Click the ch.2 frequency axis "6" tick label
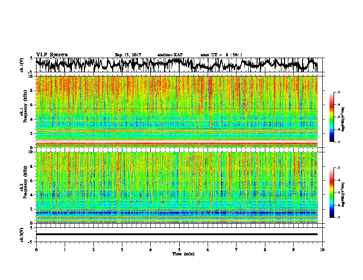 pyautogui.click(x=32, y=180)
